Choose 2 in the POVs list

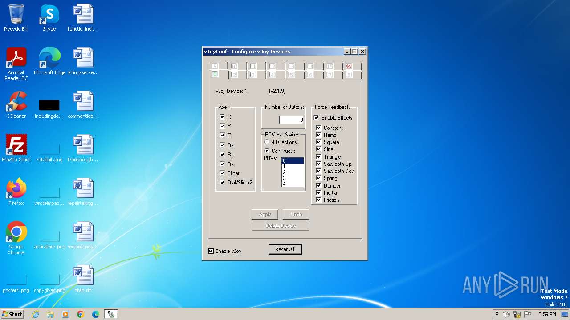(x=293, y=172)
